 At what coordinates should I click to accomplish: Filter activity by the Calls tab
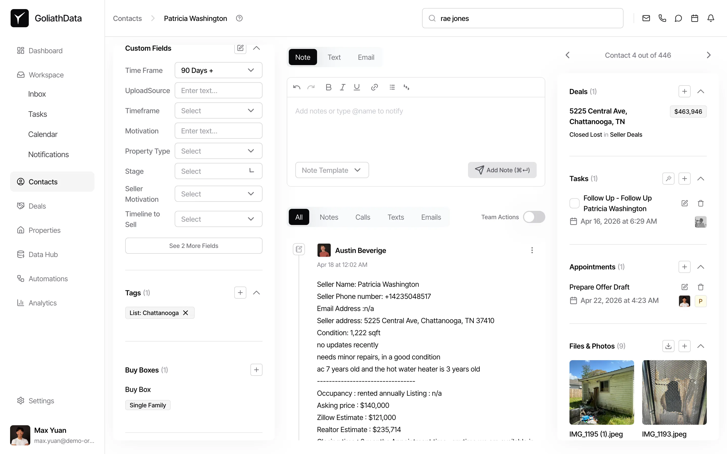click(x=363, y=217)
